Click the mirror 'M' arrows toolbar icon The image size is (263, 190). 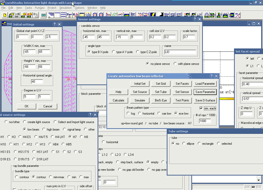coord(207,15)
